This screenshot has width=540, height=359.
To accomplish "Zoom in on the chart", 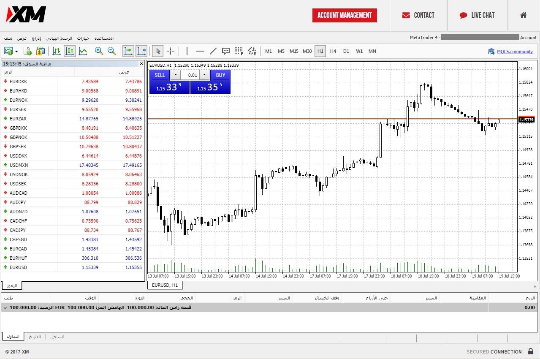I will [99, 51].
